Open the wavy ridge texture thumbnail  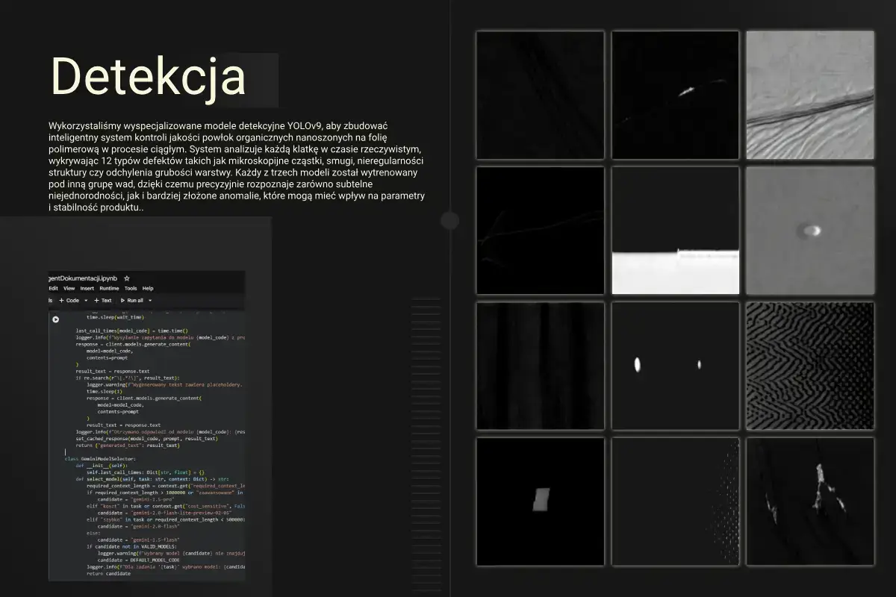810,95
